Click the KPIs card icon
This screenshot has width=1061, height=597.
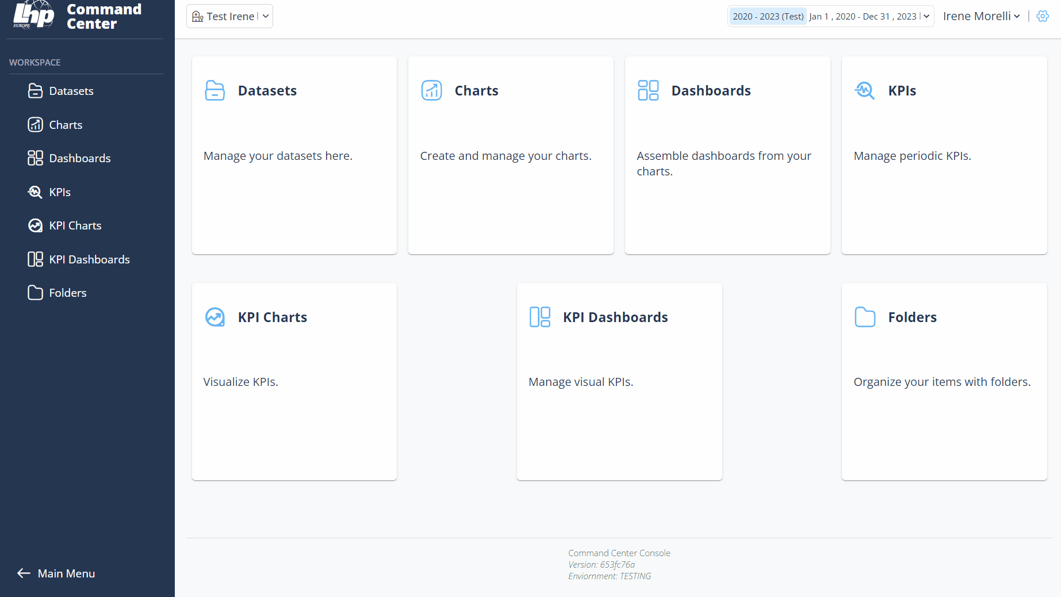pyautogui.click(x=865, y=90)
